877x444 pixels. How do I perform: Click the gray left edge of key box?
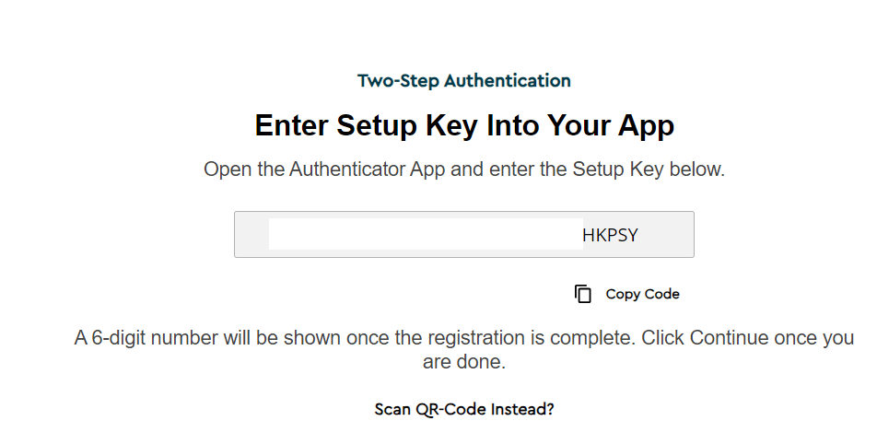(x=251, y=235)
